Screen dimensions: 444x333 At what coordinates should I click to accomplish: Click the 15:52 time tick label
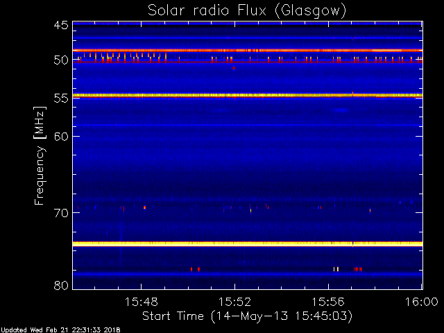pyautogui.click(x=234, y=302)
